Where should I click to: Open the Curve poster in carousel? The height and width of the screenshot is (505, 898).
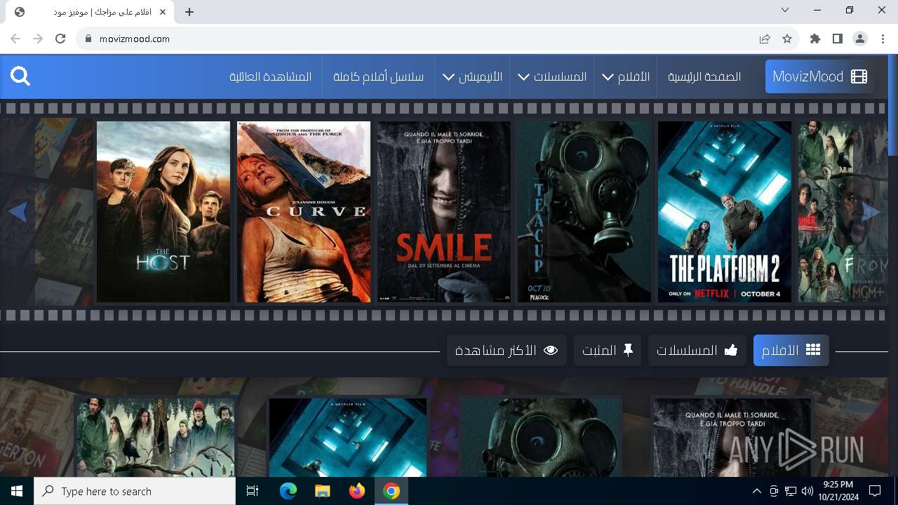click(304, 212)
